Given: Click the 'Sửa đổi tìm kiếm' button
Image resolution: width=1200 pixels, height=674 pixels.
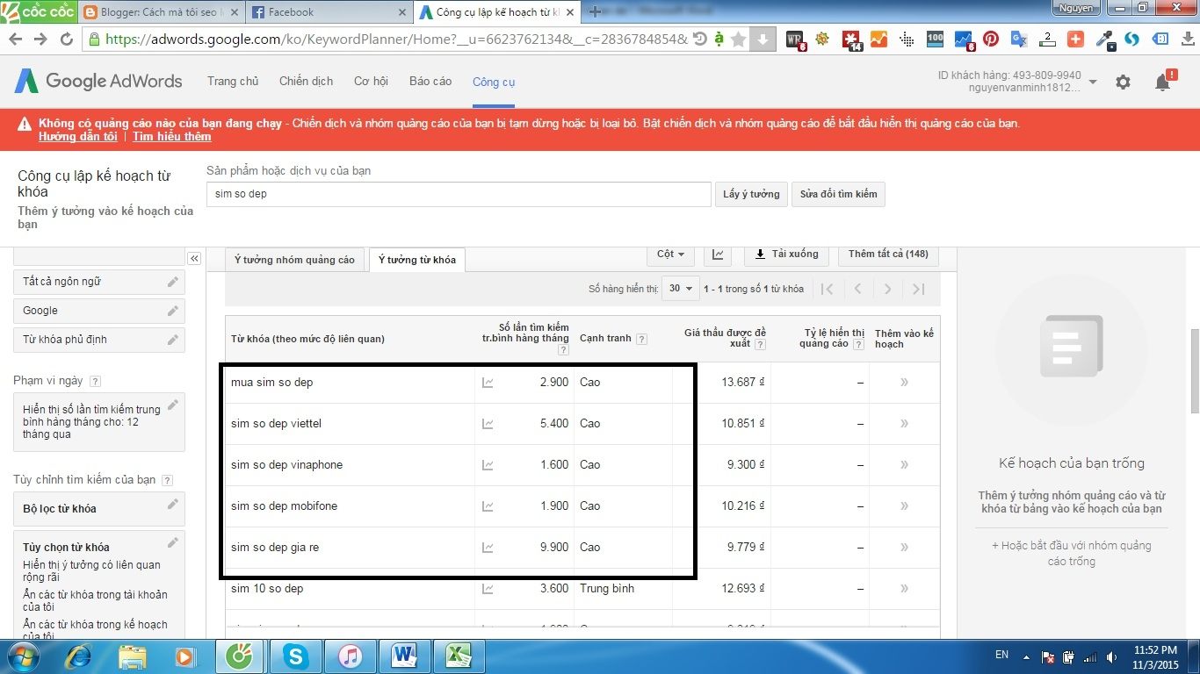Looking at the screenshot, I should [x=838, y=194].
